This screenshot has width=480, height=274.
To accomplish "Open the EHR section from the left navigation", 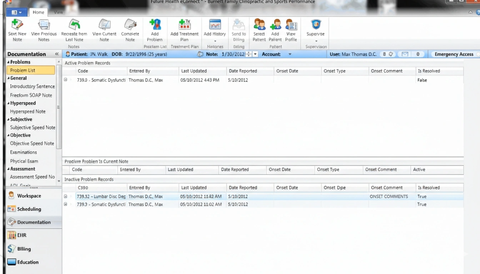I will click(20, 235).
